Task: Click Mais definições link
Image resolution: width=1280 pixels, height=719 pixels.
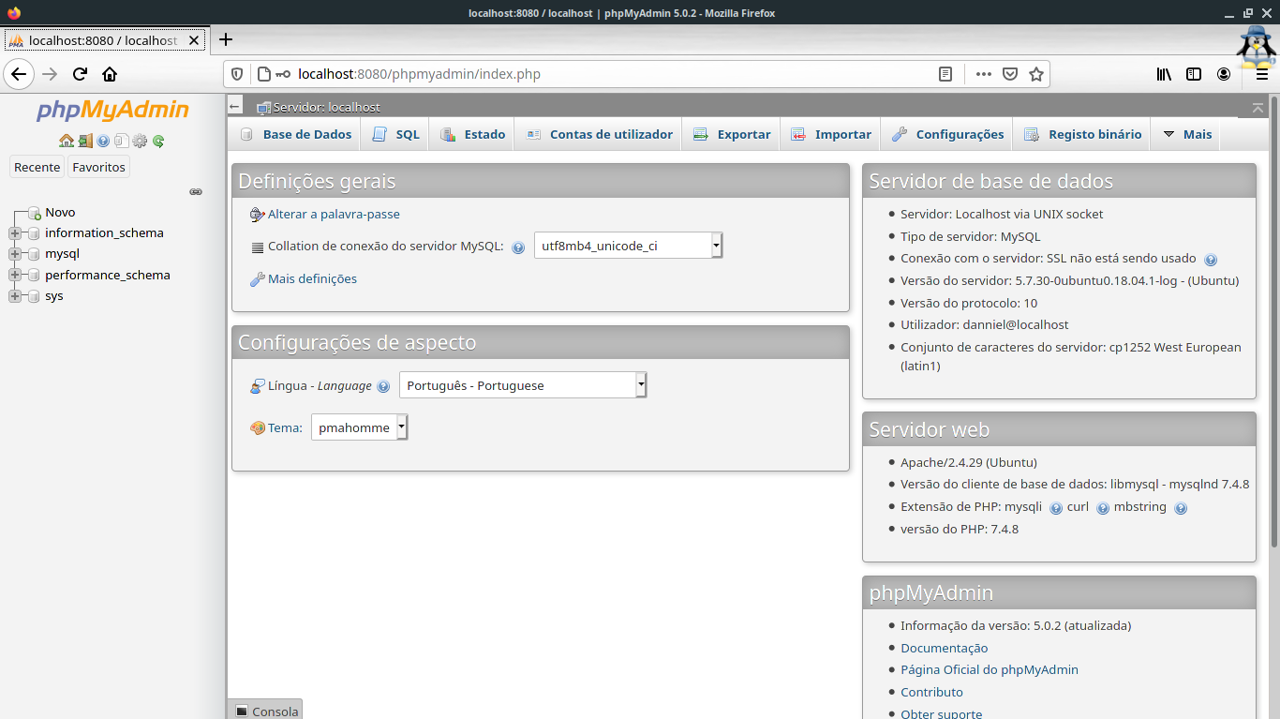Action: coord(312,279)
